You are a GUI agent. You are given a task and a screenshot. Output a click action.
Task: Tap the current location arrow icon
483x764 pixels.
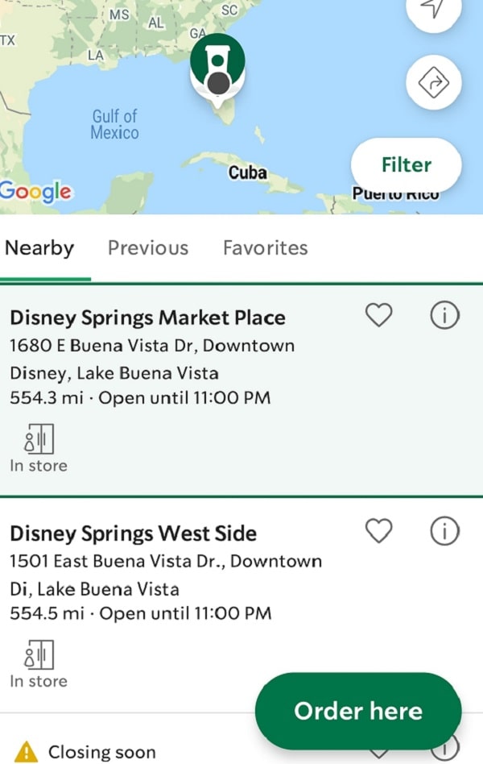[433, 9]
